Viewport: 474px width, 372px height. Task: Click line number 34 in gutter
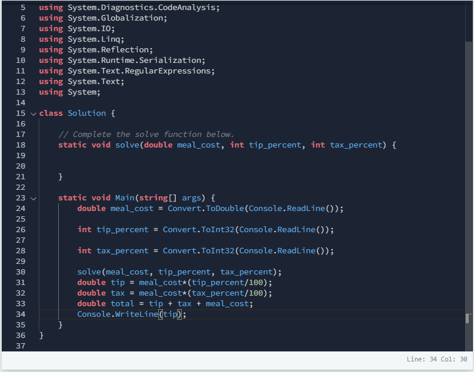pyautogui.click(x=21, y=314)
